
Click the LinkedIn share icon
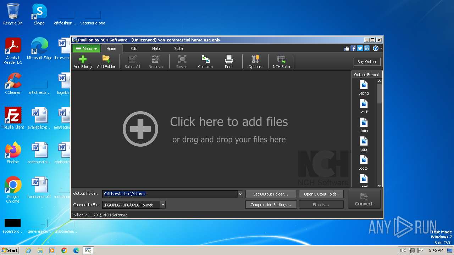pos(367,49)
